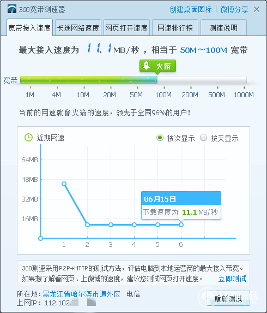This screenshot has width=267, height=313.
Task: Click 创建桌面图标 link
Action: tap(191, 9)
